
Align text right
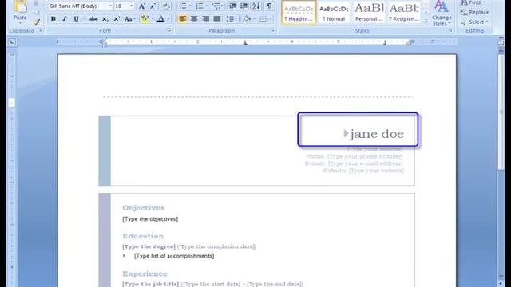(x=205, y=19)
